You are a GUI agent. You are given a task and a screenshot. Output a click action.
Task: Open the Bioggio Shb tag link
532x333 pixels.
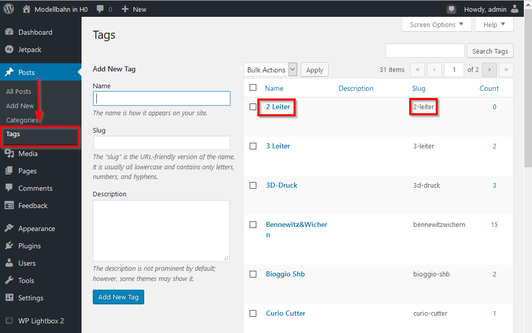pos(285,274)
